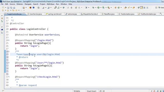This screenshot has width=164, height=92.
Task: Collapse the fold marker at line 24
Action: point(9,40)
